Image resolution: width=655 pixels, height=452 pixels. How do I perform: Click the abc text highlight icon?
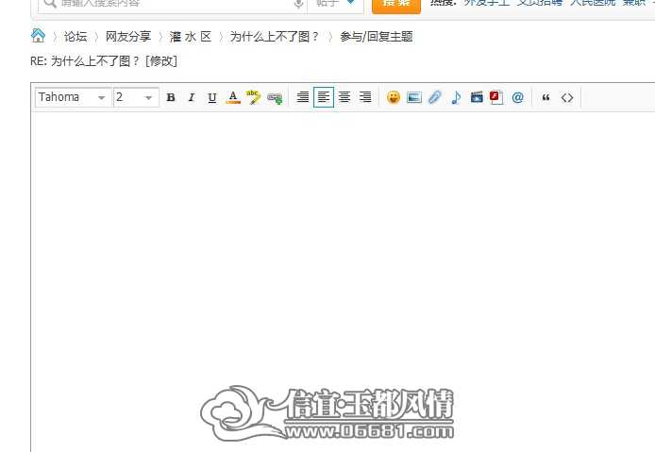point(254,97)
